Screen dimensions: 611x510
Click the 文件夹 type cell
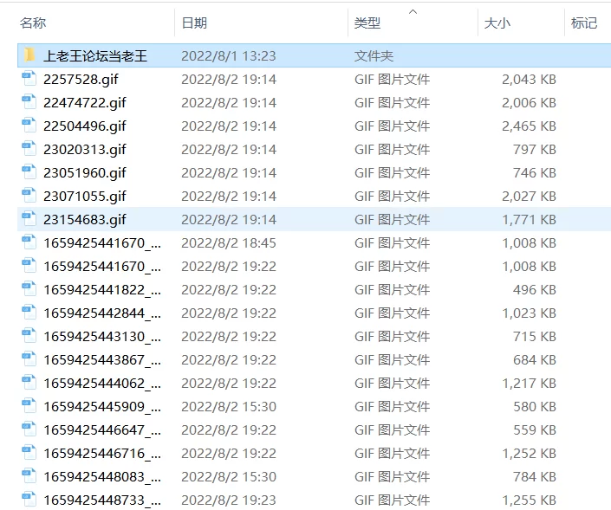(374, 56)
